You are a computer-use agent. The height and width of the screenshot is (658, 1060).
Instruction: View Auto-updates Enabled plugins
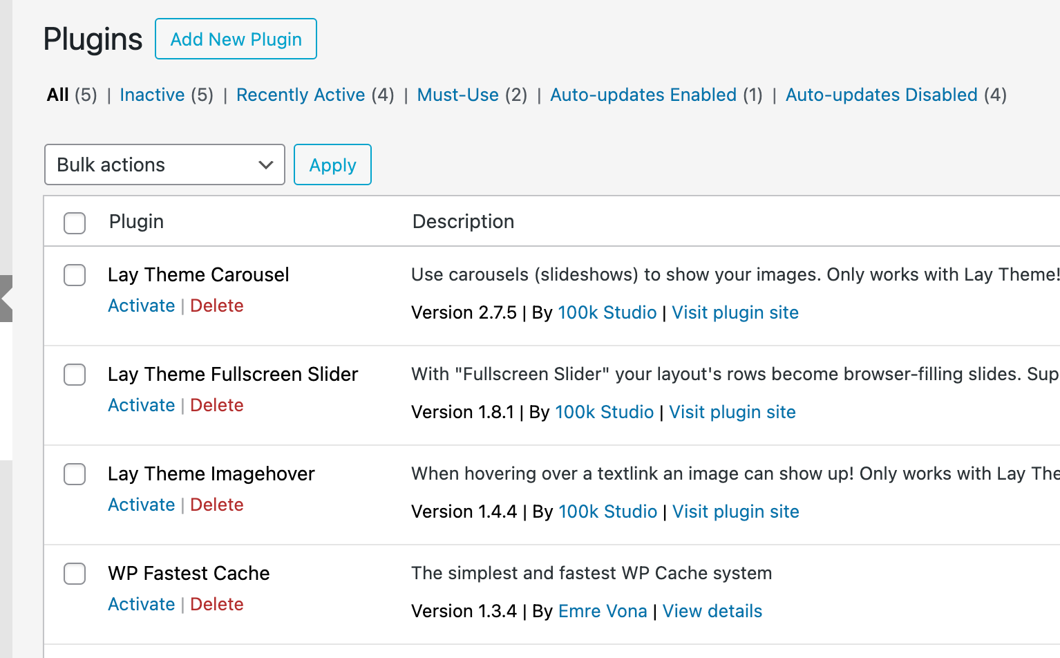coord(643,95)
